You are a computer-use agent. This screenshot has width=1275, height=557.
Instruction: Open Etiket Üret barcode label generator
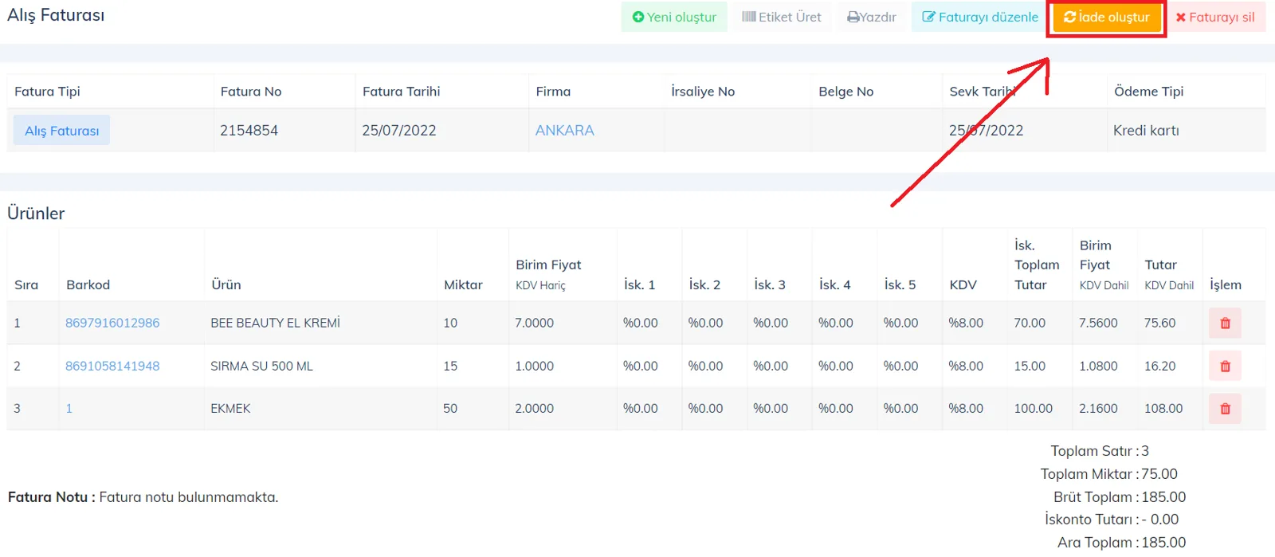point(781,17)
